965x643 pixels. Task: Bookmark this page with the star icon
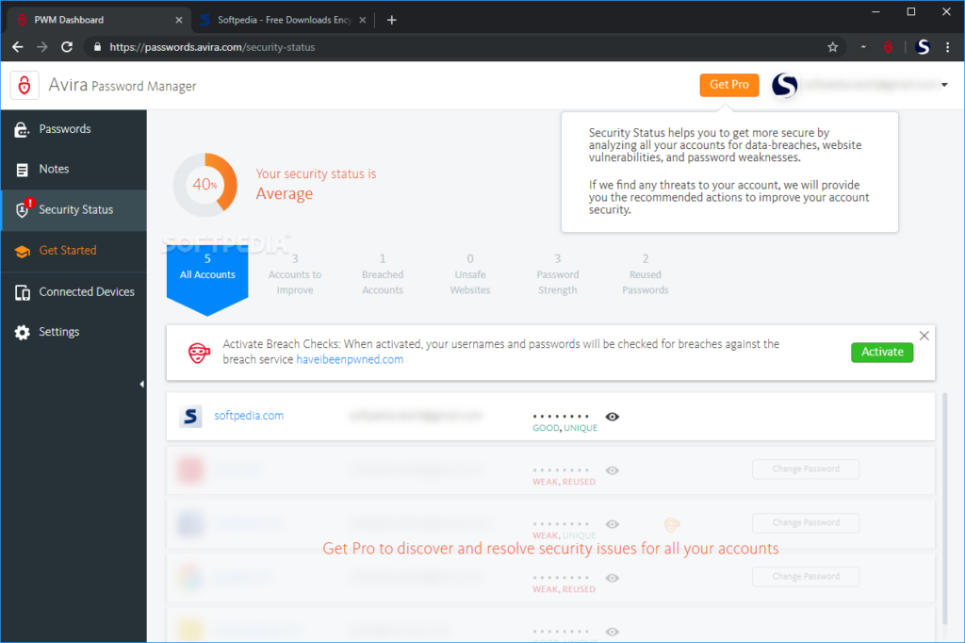tap(832, 47)
